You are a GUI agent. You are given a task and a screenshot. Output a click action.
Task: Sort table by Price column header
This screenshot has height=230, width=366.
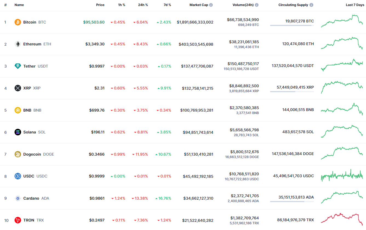point(100,5)
